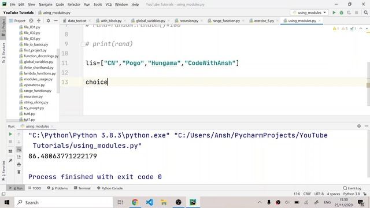Click the 13:6 cursor position indicator

pyautogui.click(x=297, y=194)
